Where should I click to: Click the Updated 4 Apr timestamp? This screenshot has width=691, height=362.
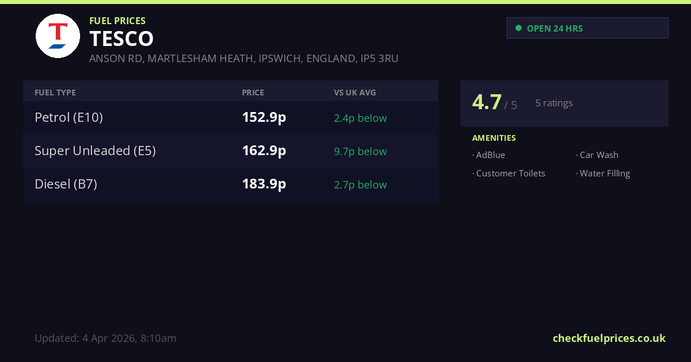point(105,338)
